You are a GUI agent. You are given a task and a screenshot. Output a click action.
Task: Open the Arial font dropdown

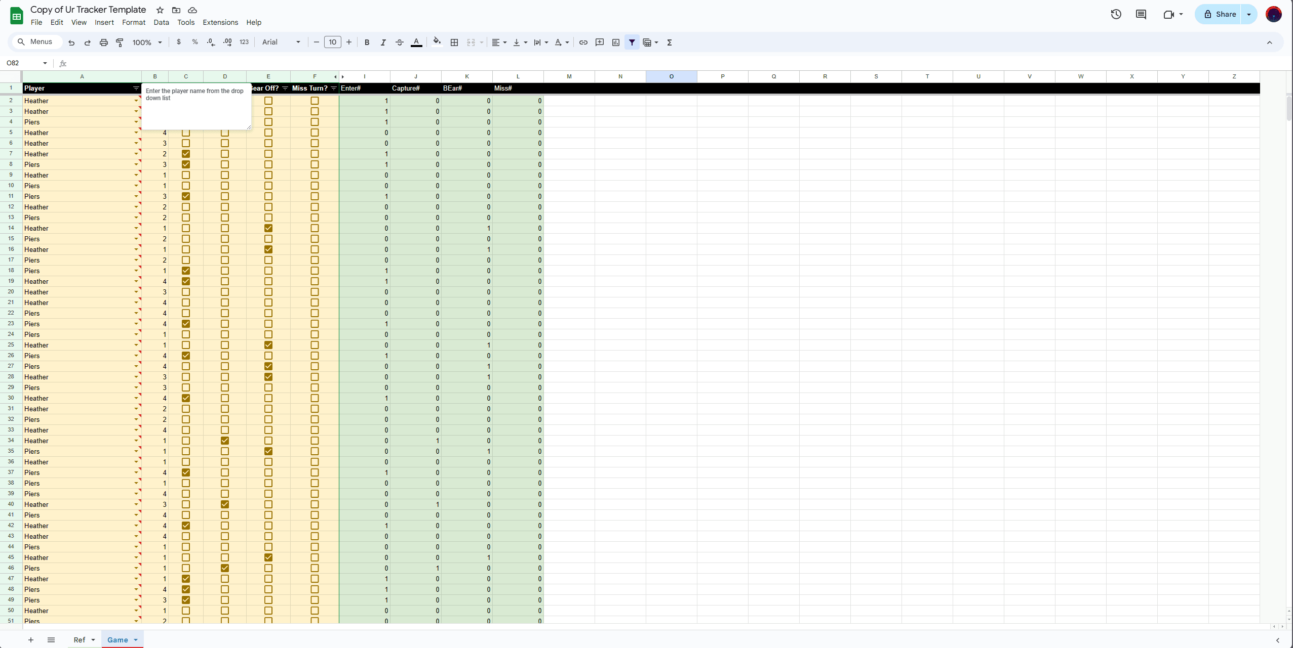pyautogui.click(x=281, y=42)
